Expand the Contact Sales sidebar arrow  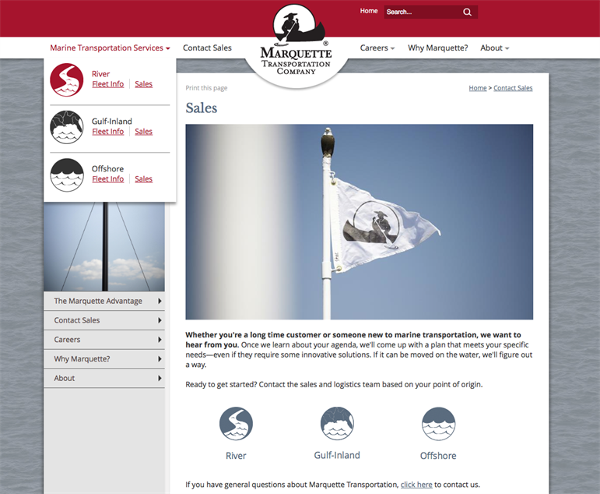pos(160,320)
